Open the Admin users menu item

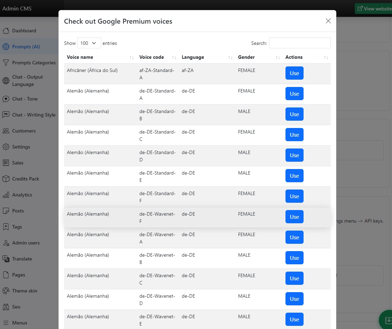coord(26,243)
